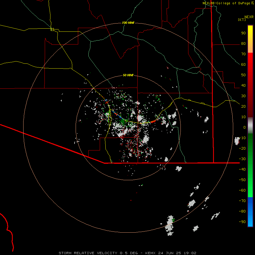Click the "KEMX" radar site ID in the footer
Image resolution: width=255 pixels, height=255 pixels.
(150, 253)
